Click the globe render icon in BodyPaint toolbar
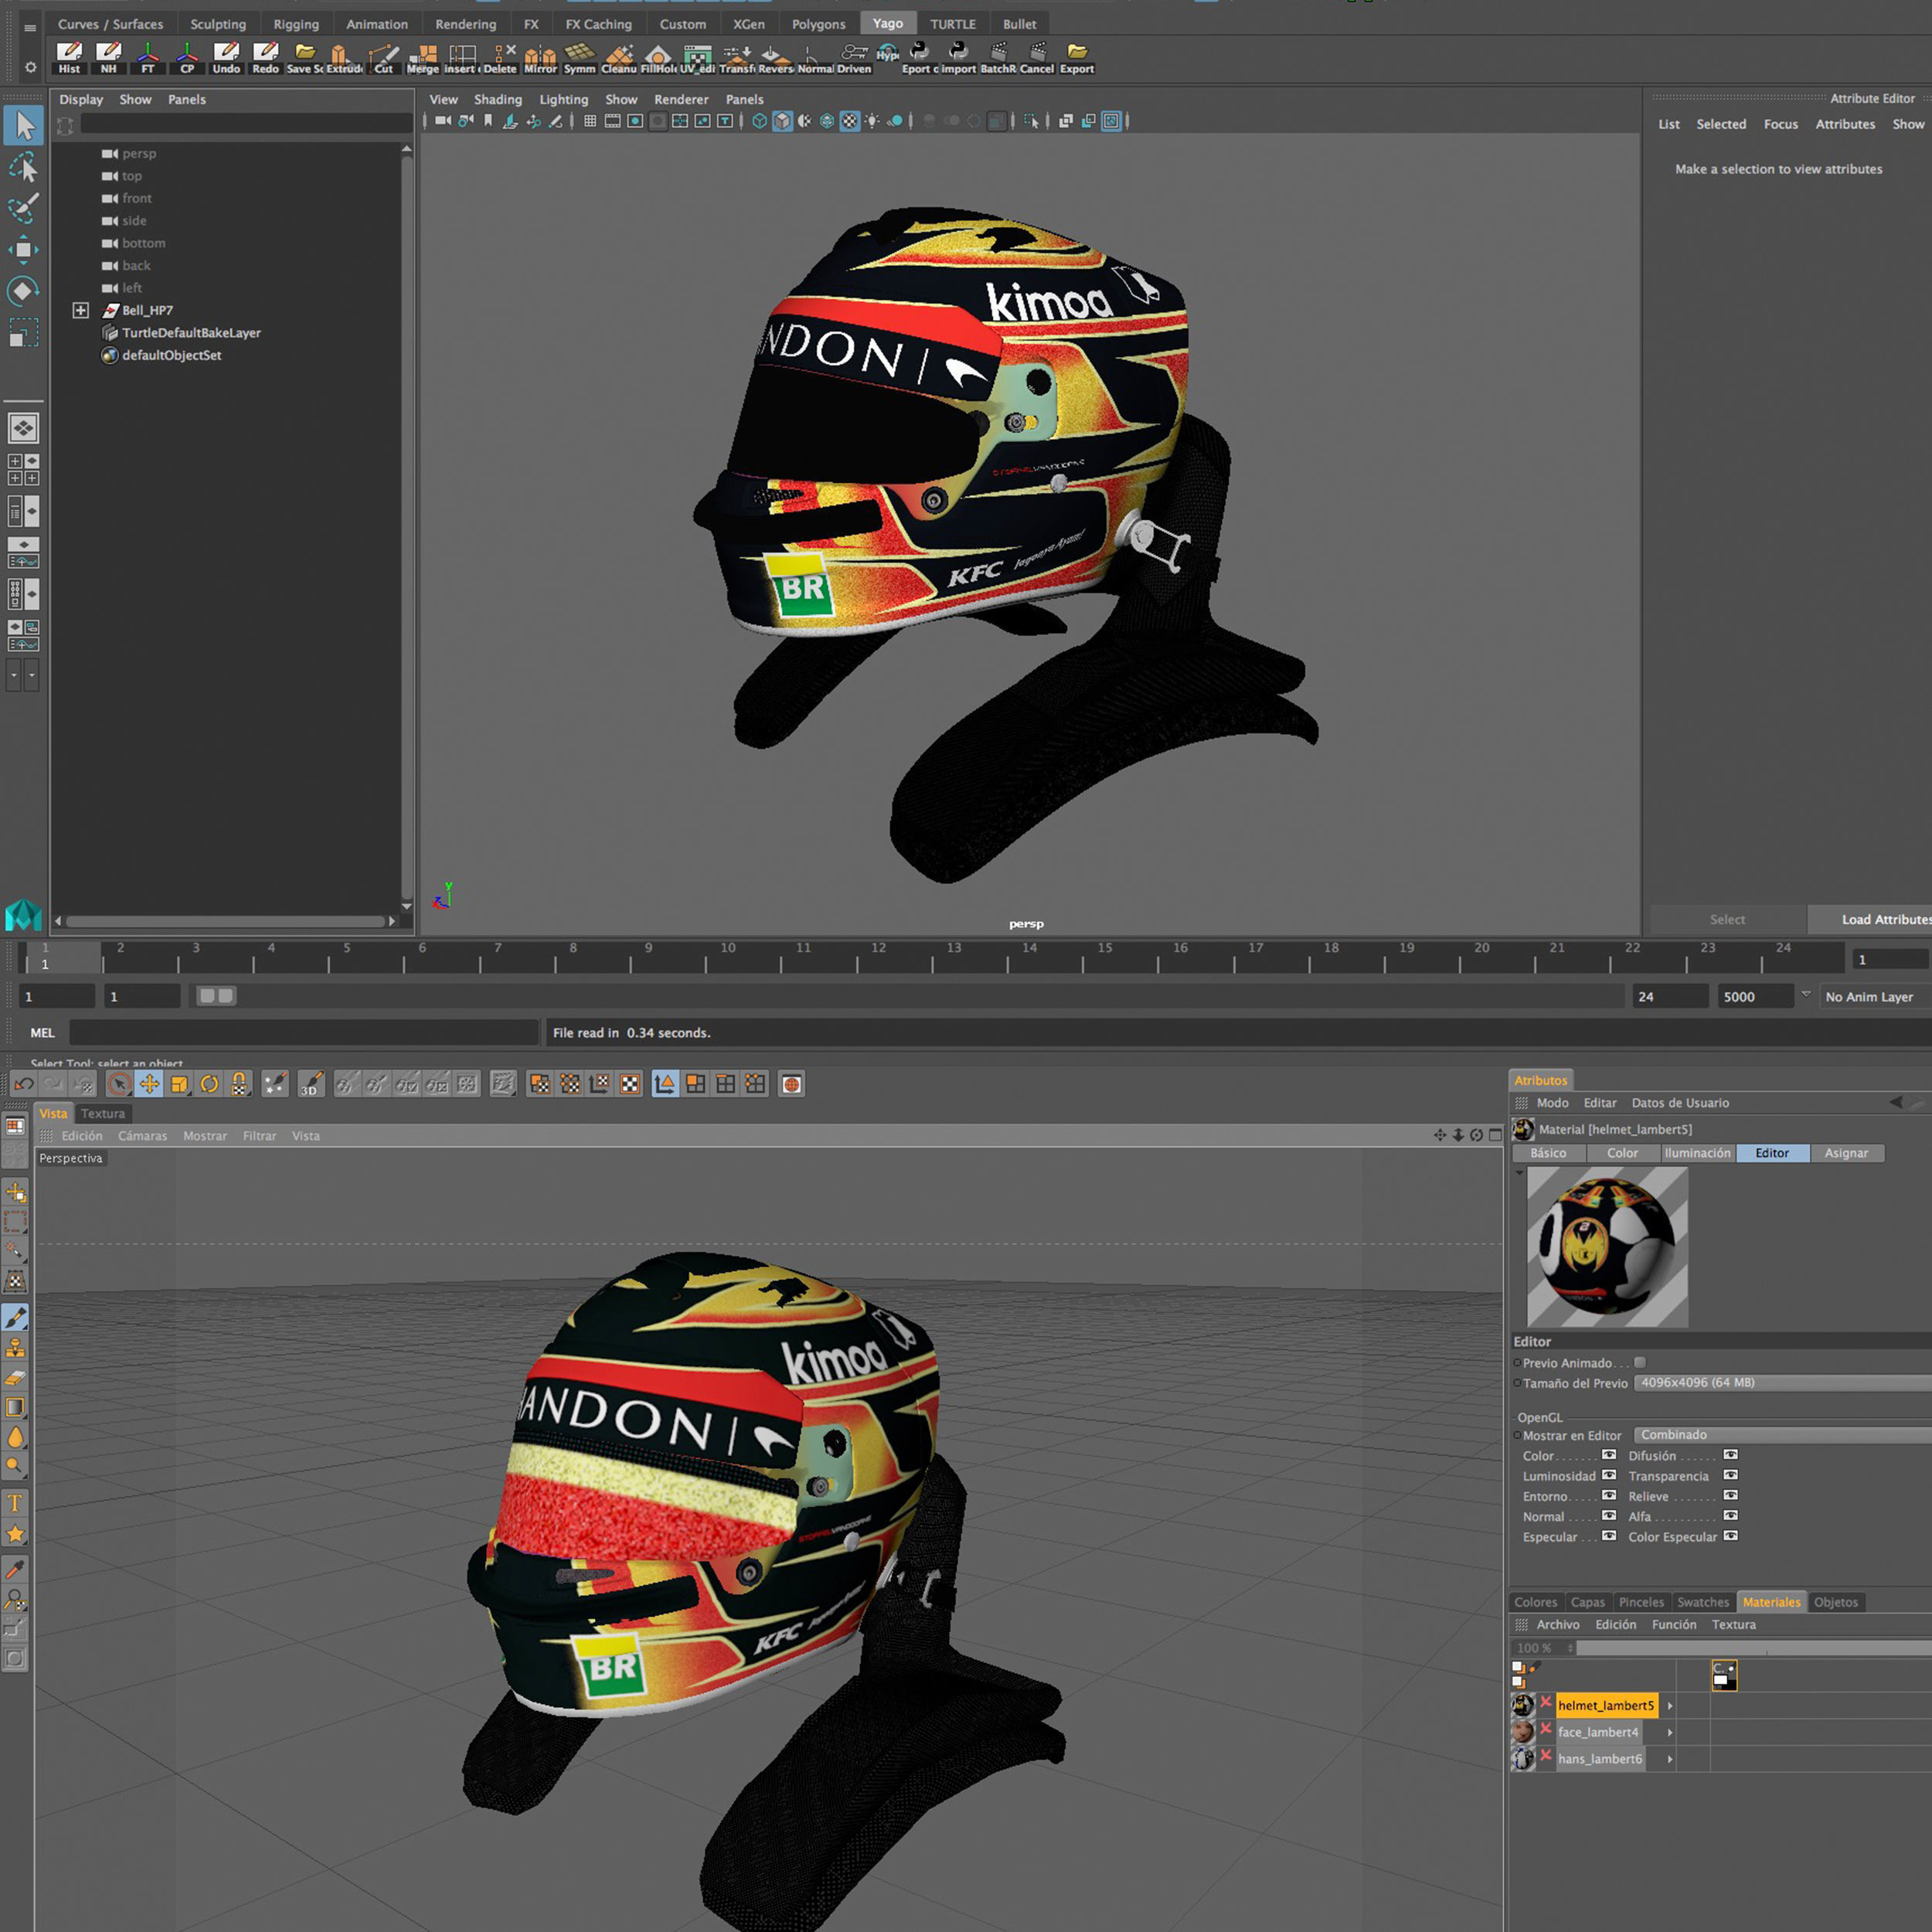The width and height of the screenshot is (1932, 1932). [x=791, y=1084]
